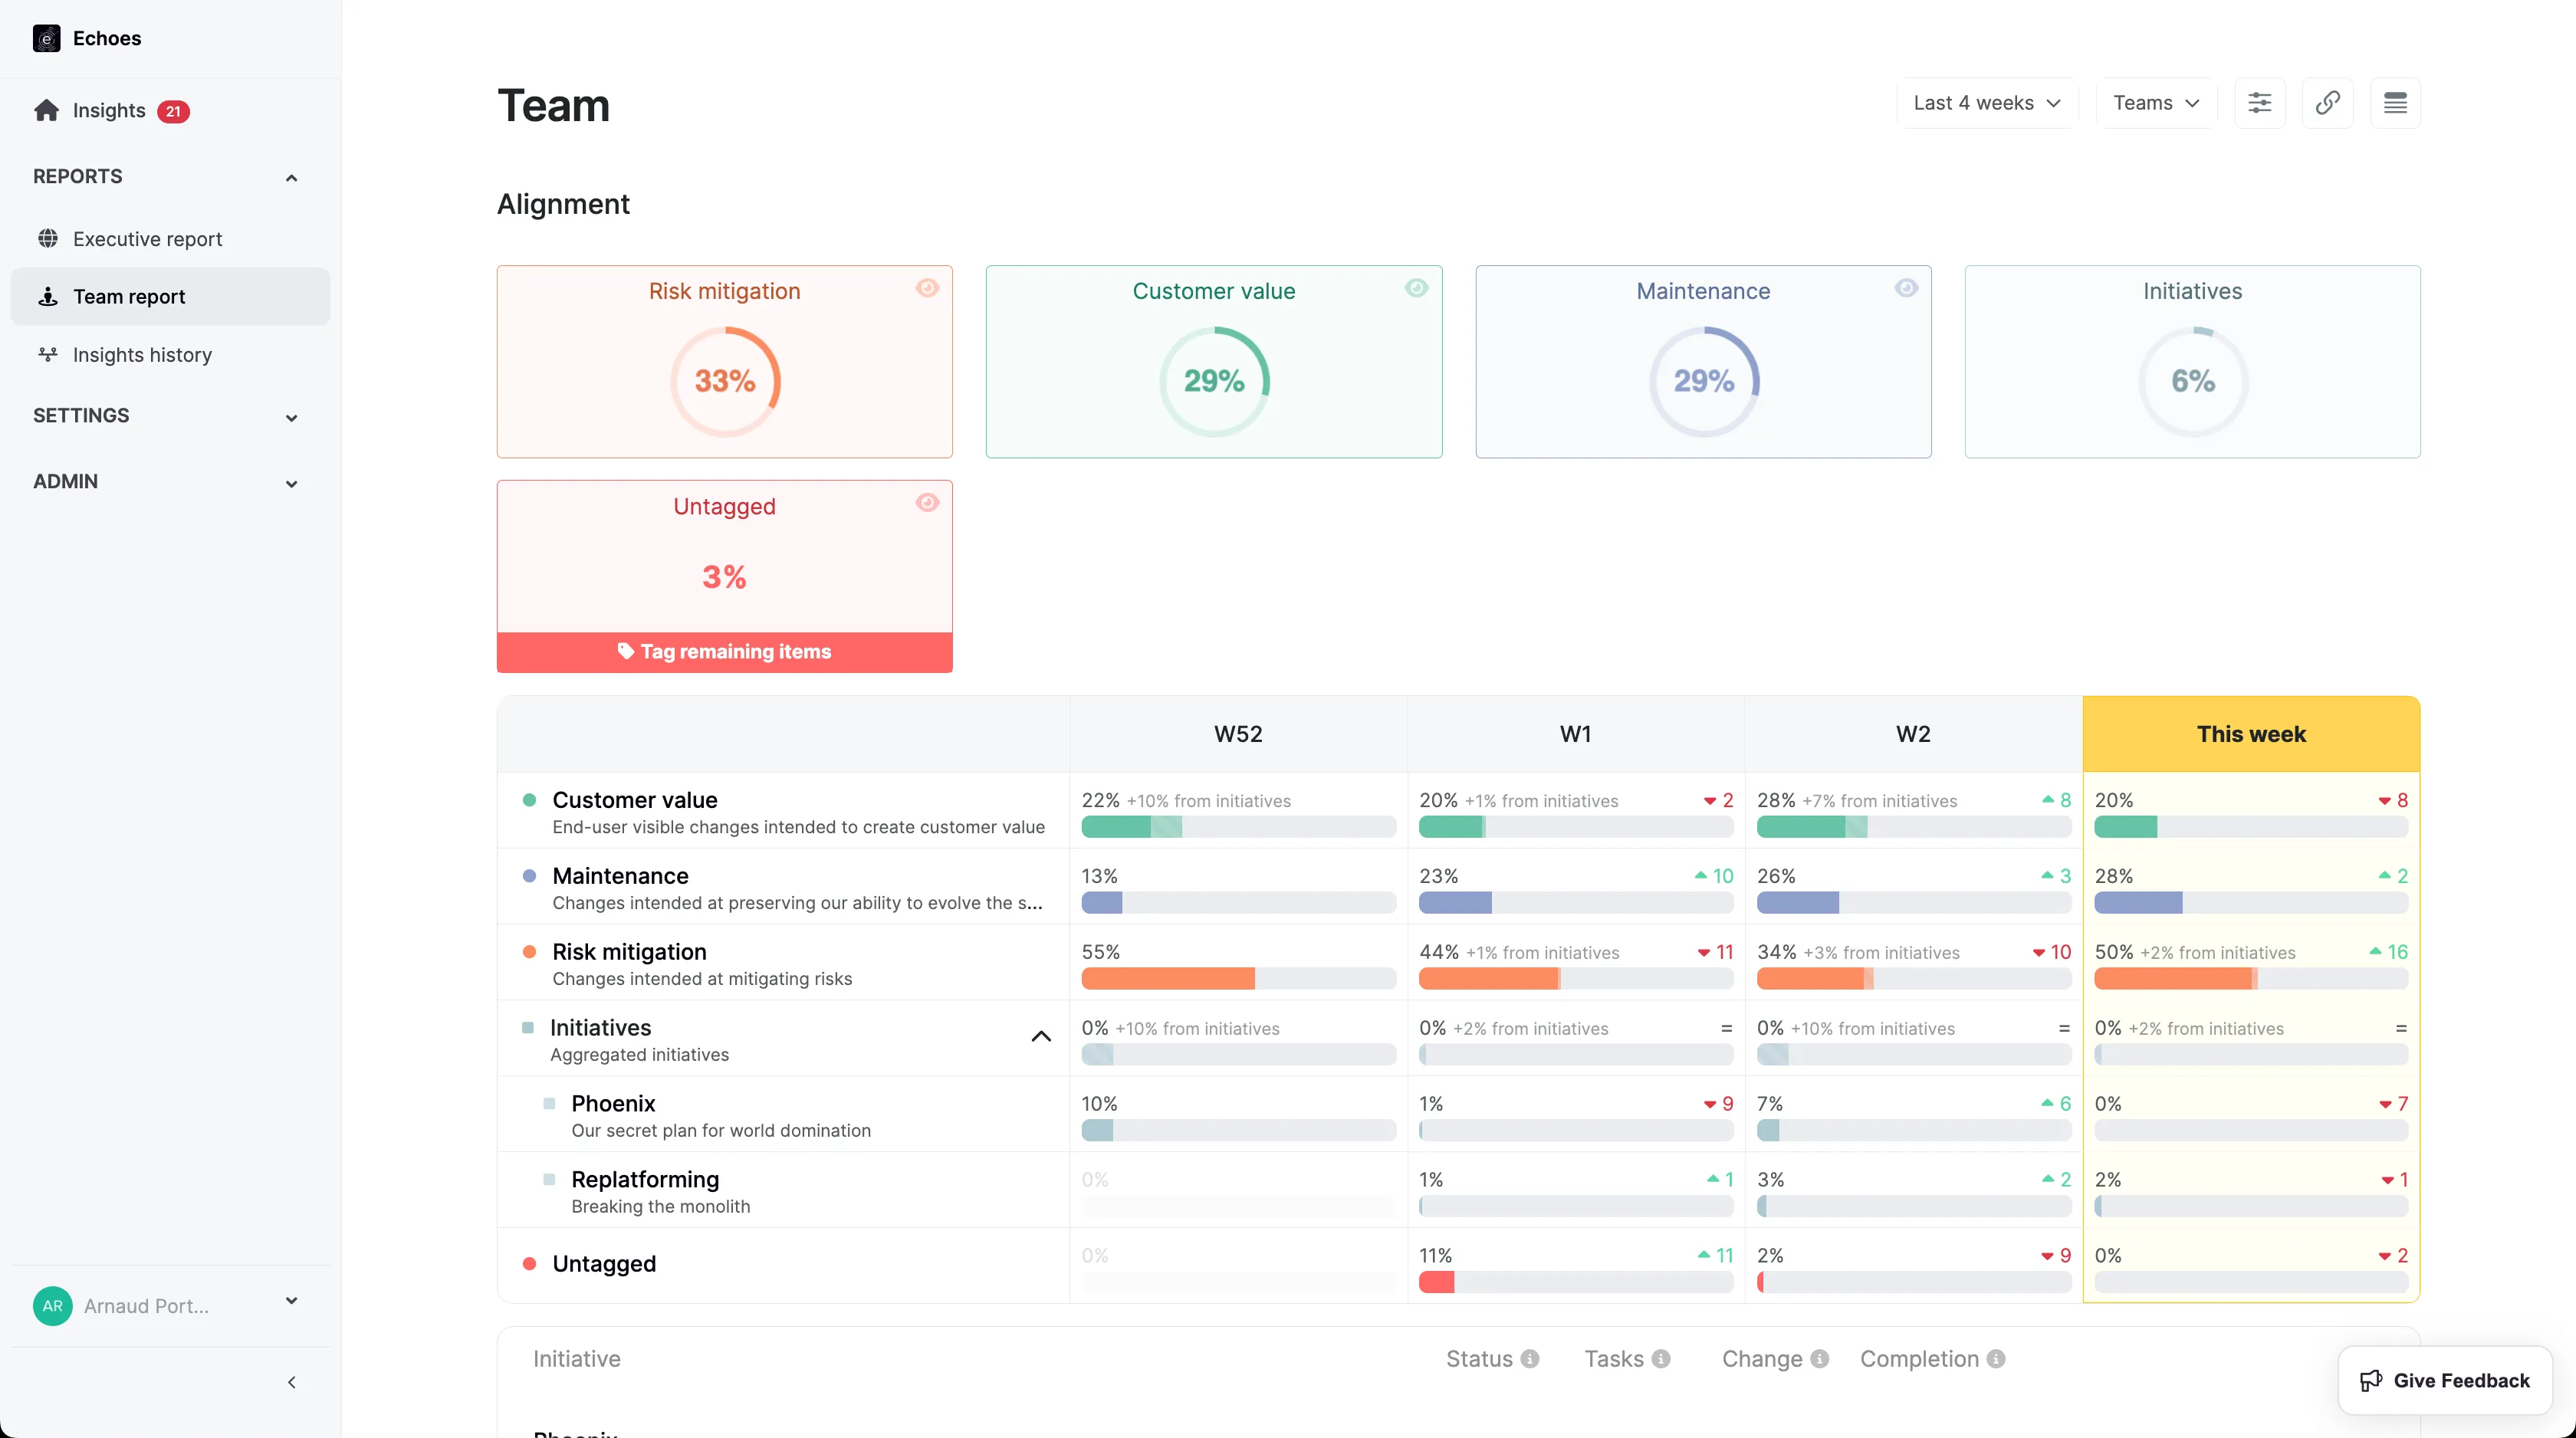Screen dimensions: 2576x1438
Task: Click the Tasks info icon
Action: click(x=1661, y=1359)
